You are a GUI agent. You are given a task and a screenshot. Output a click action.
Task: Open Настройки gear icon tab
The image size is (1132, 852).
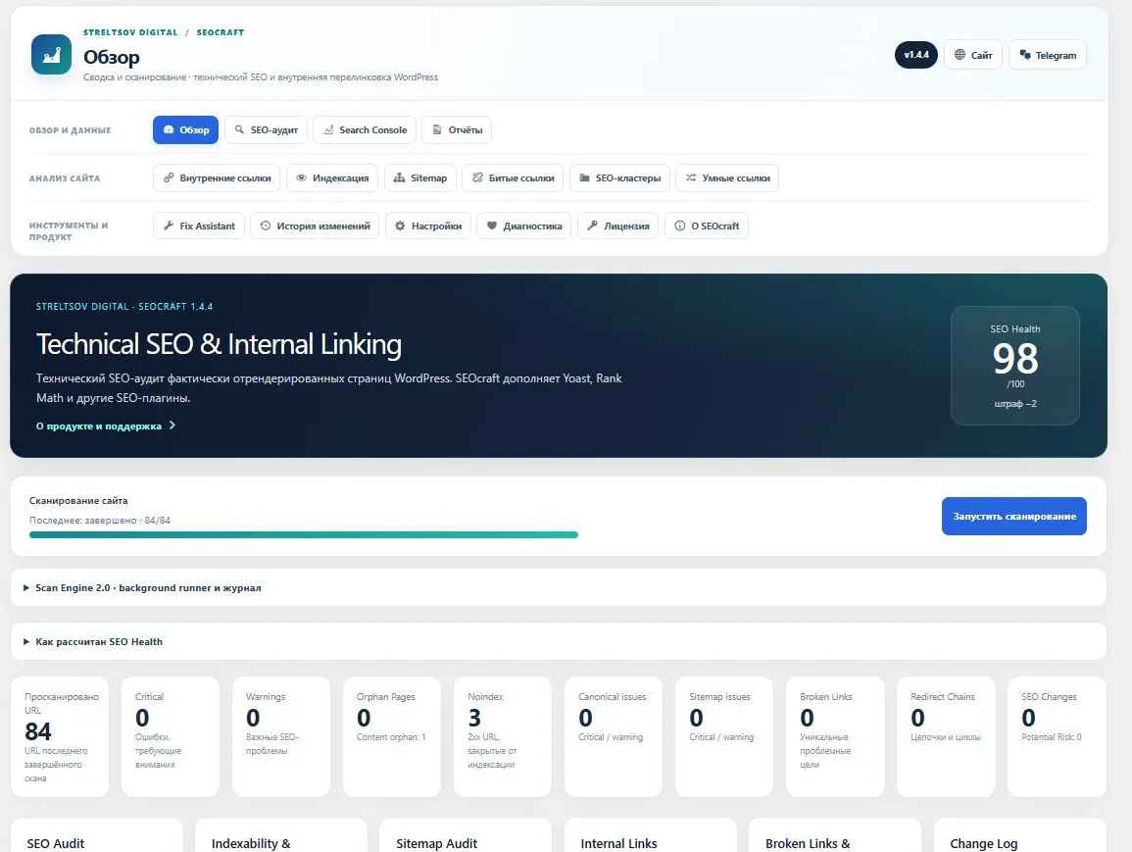428,226
